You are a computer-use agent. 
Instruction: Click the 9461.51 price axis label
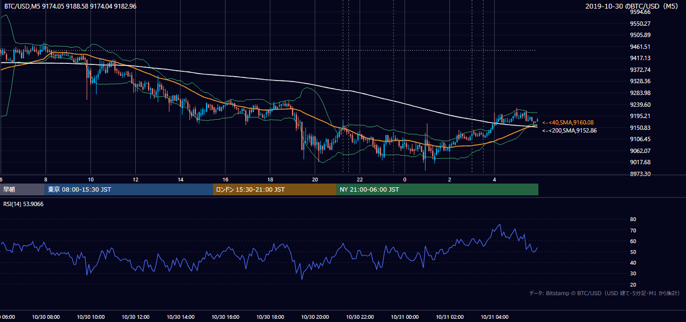[x=640, y=47]
